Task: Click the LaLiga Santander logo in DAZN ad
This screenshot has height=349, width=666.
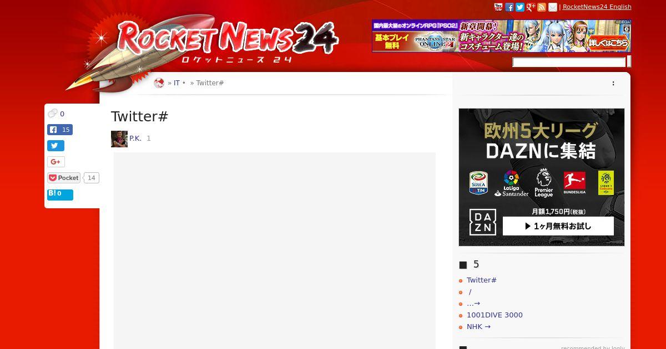Action: point(511,183)
